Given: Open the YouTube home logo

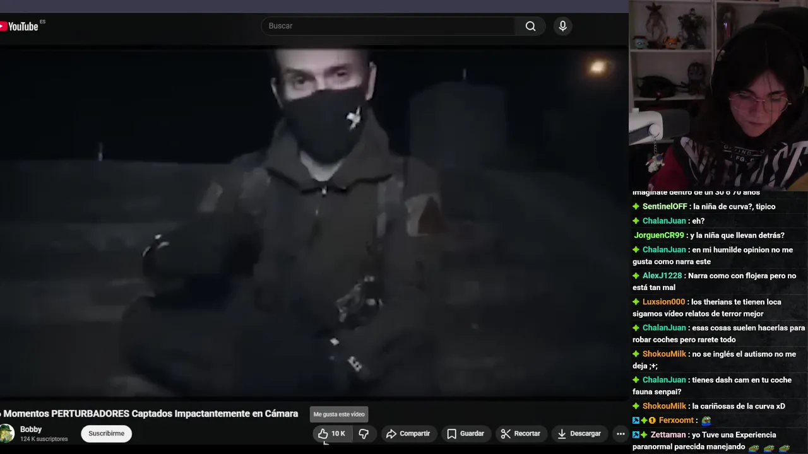Looking at the screenshot, I should (21, 26).
